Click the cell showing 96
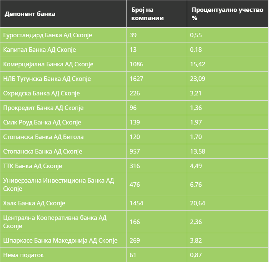 click(x=157, y=108)
